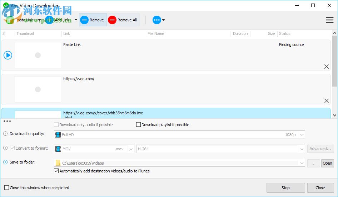
Task: Click the red Remove All icon button
Action: [112, 20]
